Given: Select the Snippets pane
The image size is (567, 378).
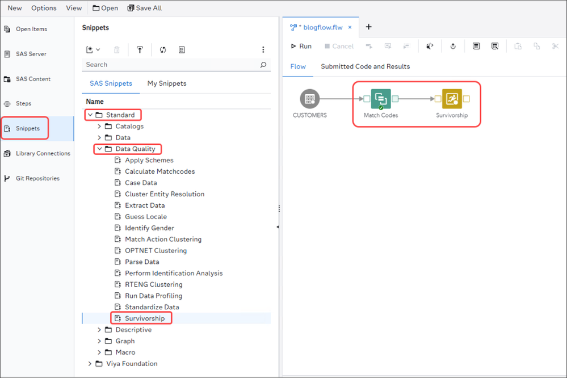Looking at the screenshot, I should coord(28,128).
